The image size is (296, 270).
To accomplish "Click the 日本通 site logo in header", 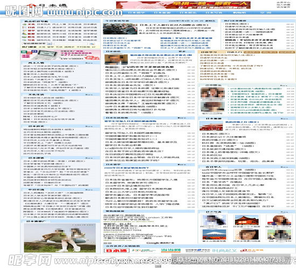I will point(47,6).
